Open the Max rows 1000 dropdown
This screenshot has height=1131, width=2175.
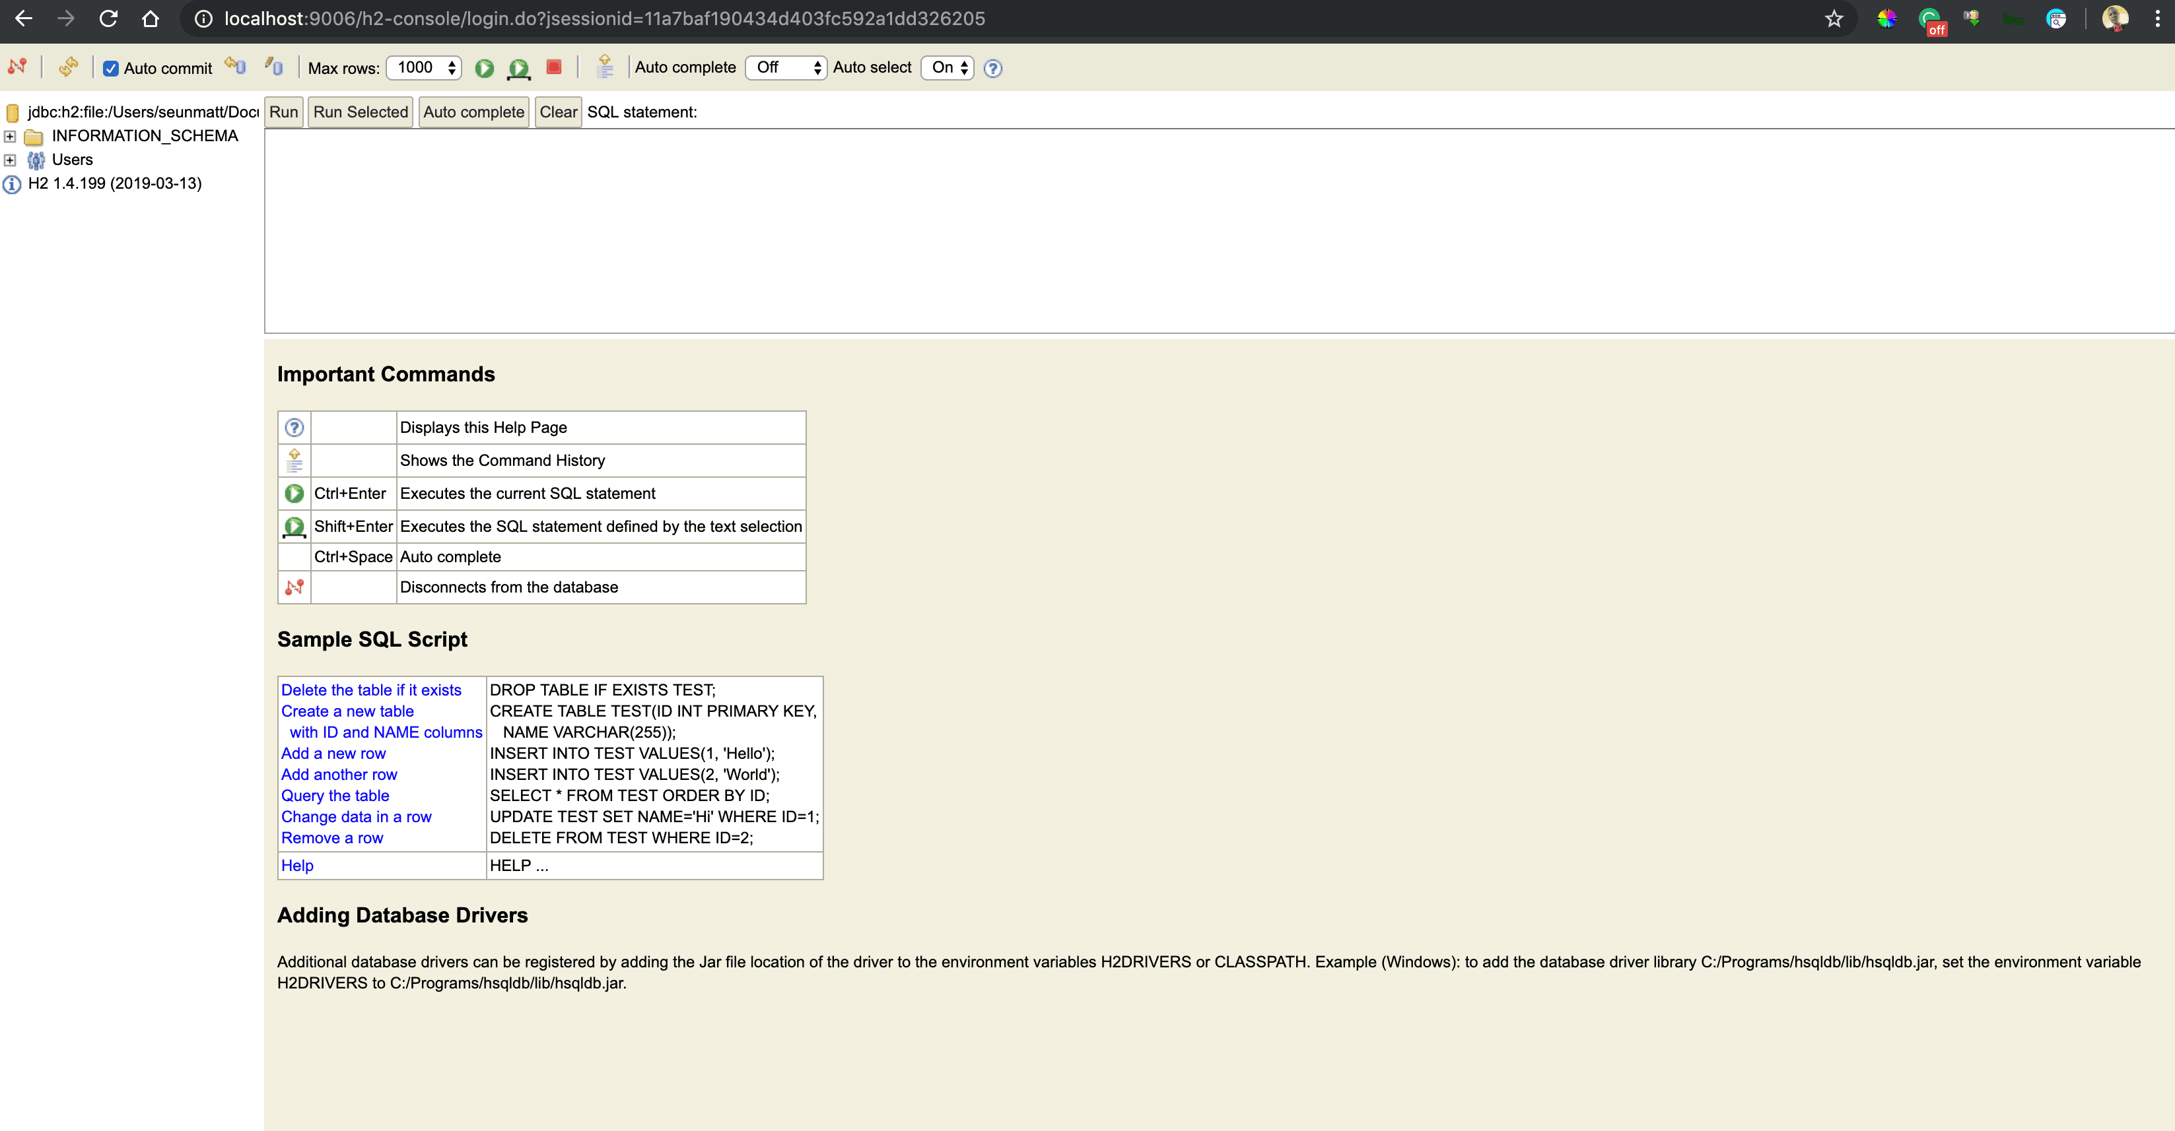tap(424, 67)
